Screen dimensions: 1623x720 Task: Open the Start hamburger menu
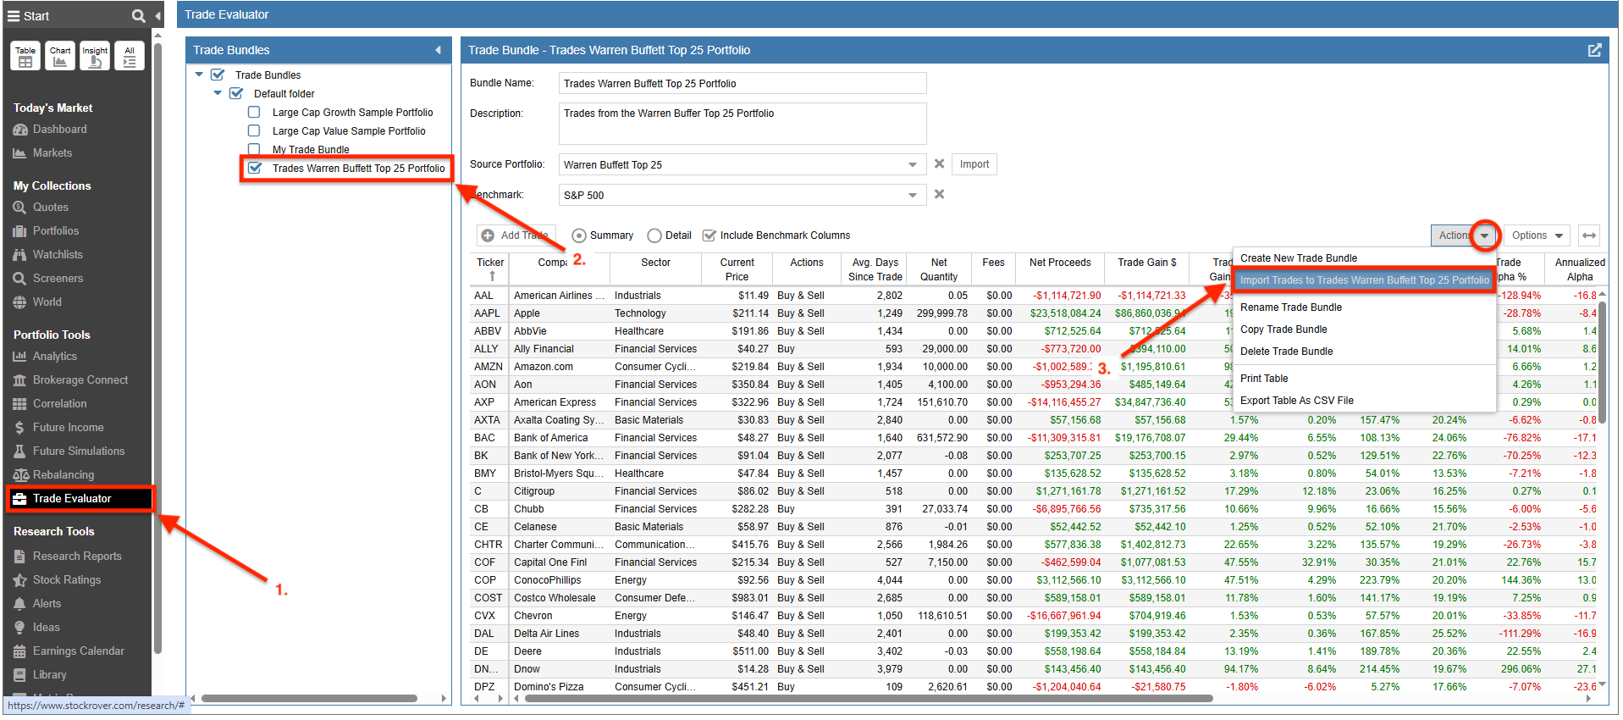pos(14,15)
